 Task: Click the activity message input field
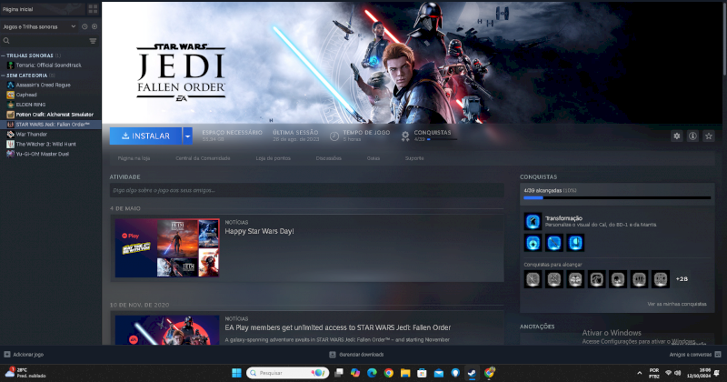[x=306, y=190]
